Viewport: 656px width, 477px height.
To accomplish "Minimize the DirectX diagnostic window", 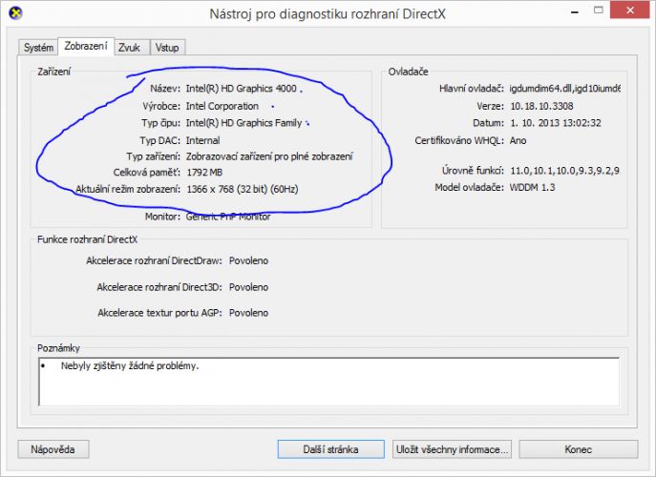I will click(575, 11).
